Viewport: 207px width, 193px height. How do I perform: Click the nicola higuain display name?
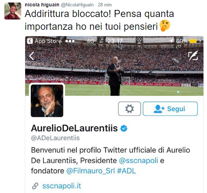click(x=42, y=5)
